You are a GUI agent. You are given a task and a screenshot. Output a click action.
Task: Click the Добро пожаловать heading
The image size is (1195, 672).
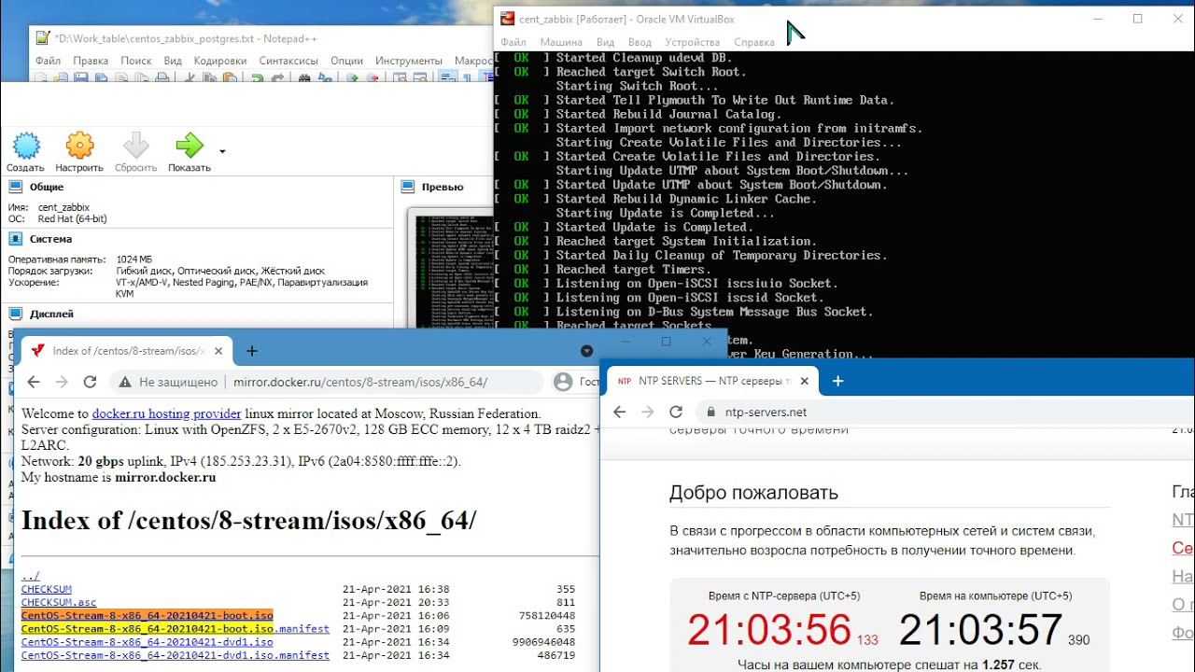click(x=753, y=492)
